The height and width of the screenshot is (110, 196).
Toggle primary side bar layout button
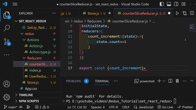[x=162, y=4]
